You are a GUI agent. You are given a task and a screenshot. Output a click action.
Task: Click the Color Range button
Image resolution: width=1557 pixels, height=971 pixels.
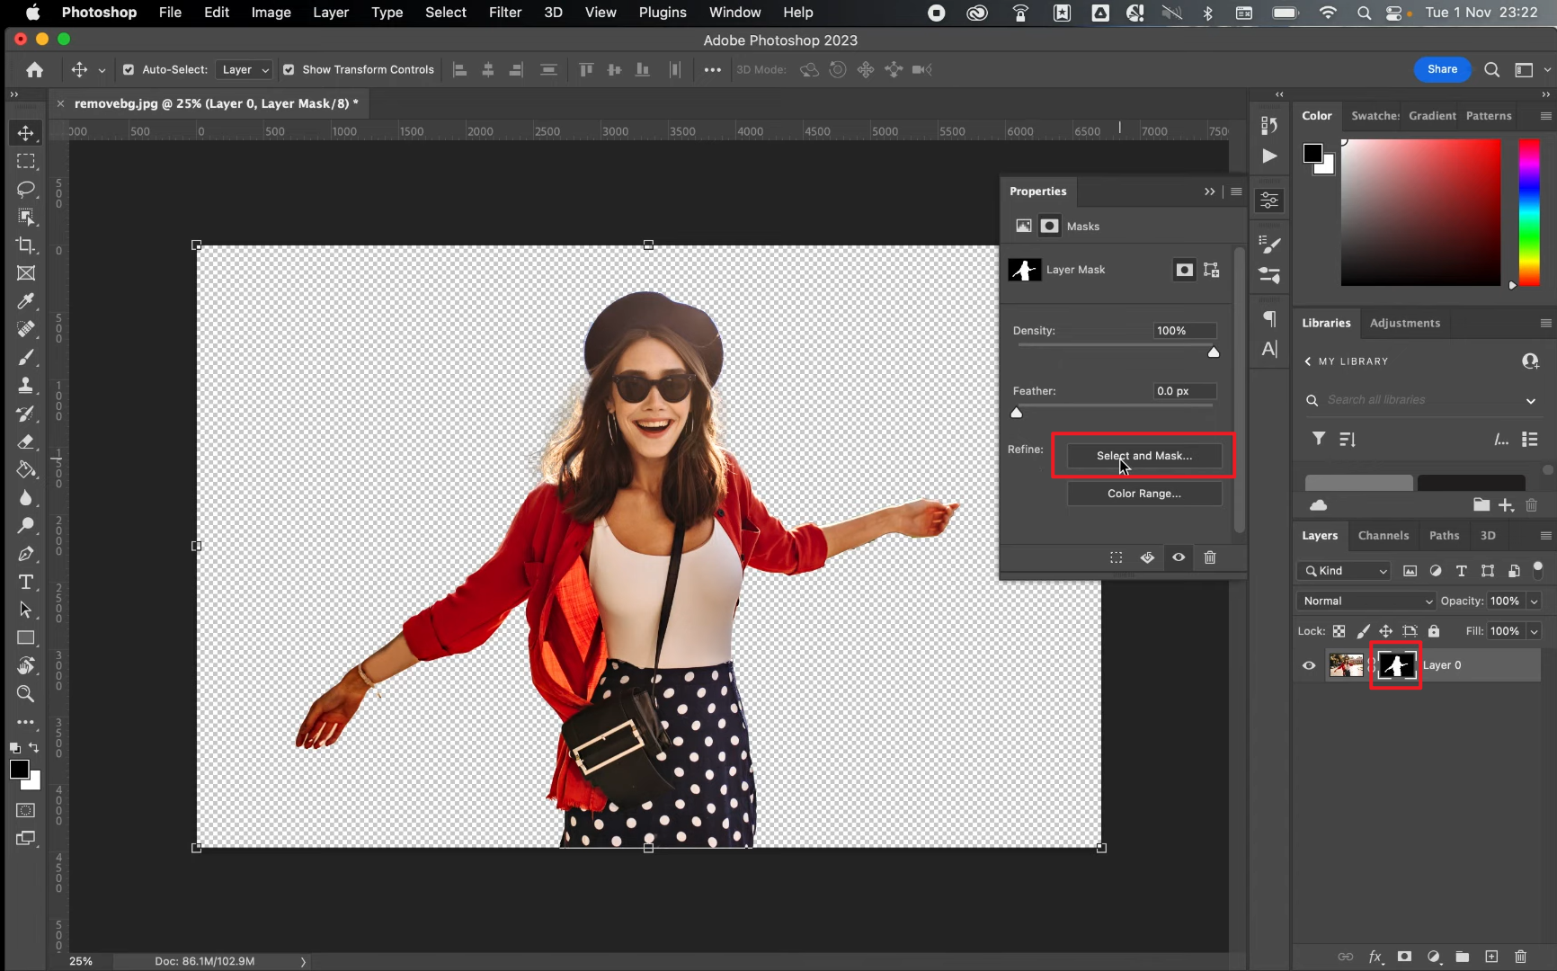(1143, 493)
